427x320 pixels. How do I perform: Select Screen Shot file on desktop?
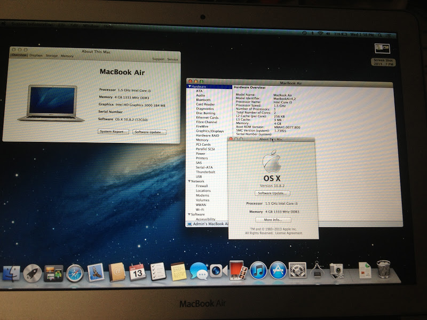click(383, 54)
